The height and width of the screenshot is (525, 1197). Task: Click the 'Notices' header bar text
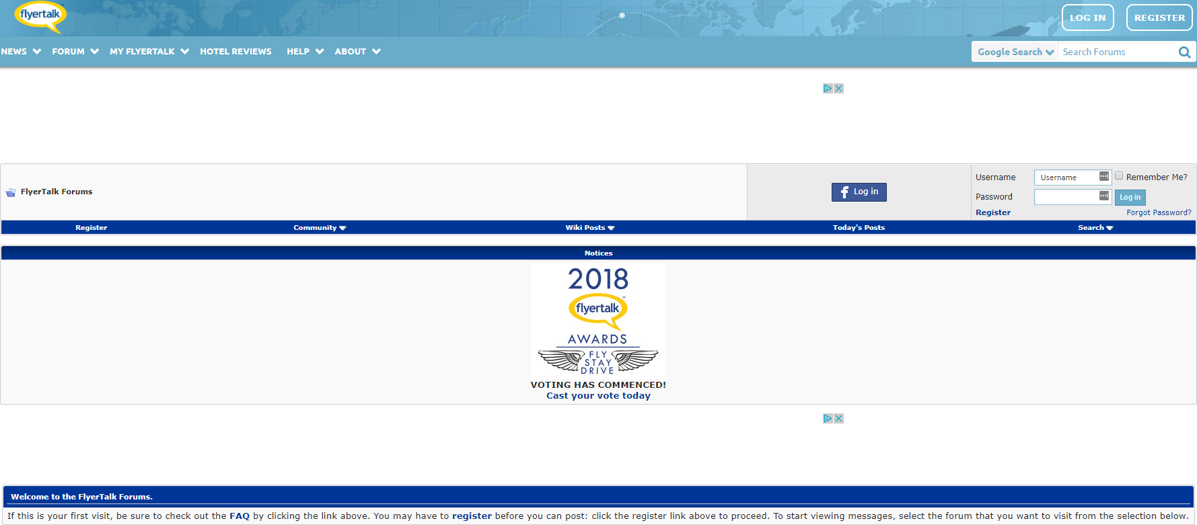(598, 253)
